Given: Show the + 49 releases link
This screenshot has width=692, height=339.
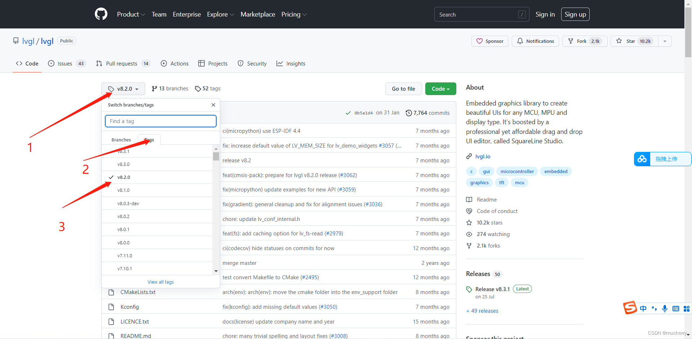Looking at the screenshot, I should click(x=482, y=311).
